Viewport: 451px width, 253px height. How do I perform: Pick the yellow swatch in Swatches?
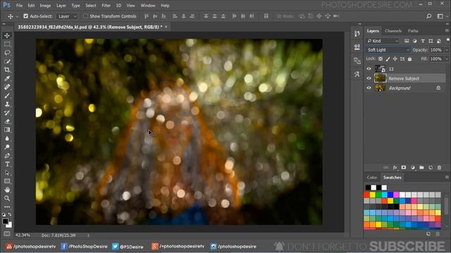pyautogui.click(x=373, y=195)
